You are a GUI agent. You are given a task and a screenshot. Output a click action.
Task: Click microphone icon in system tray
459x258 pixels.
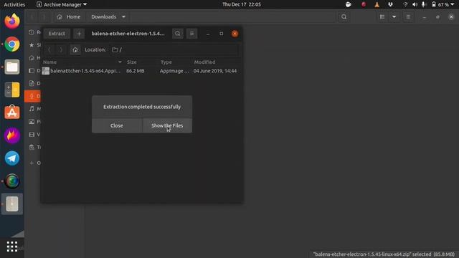click(423, 4)
